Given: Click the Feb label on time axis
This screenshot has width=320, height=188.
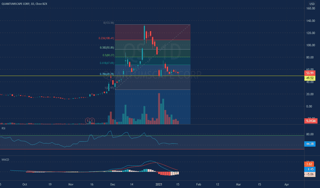Looking at the screenshot, I should pos(198,184).
